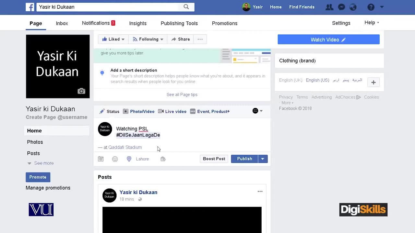
Task: Click the post text area Watching PSL
Action: [x=132, y=129]
